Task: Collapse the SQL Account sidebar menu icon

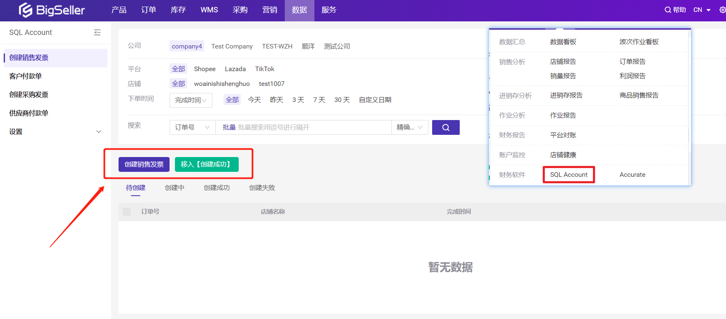Action: coord(97,32)
